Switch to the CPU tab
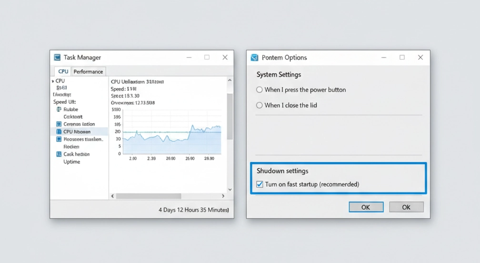480x263 pixels. (63, 71)
